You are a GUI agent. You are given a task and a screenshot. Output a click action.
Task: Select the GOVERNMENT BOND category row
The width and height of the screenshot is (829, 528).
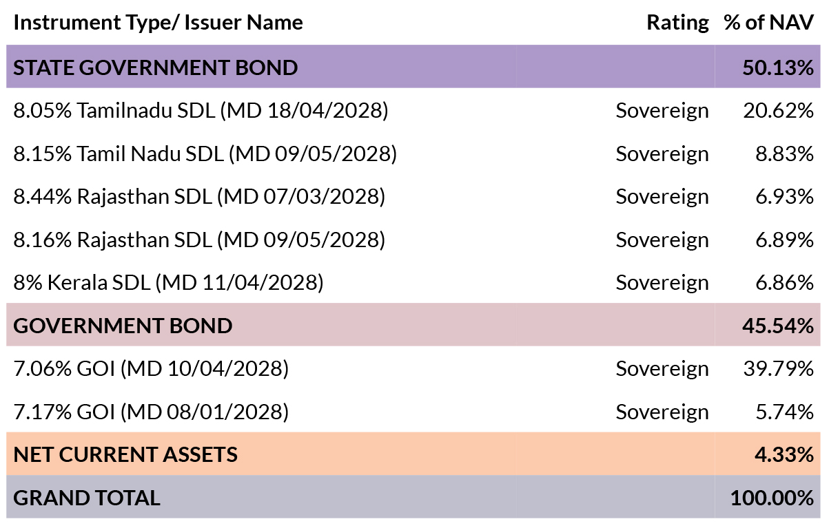[x=413, y=325]
